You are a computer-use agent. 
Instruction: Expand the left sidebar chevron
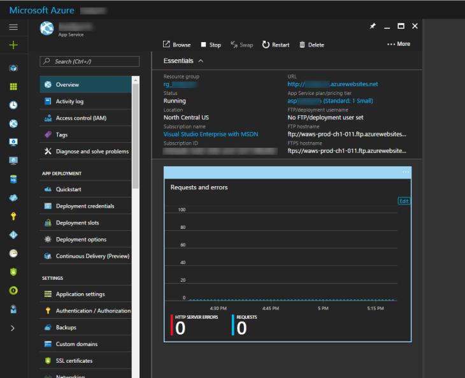(13, 328)
